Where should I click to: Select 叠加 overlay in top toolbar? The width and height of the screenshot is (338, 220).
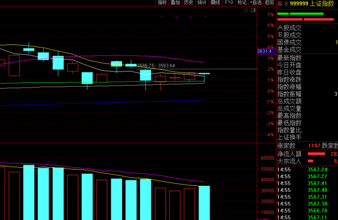tap(176, 3)
